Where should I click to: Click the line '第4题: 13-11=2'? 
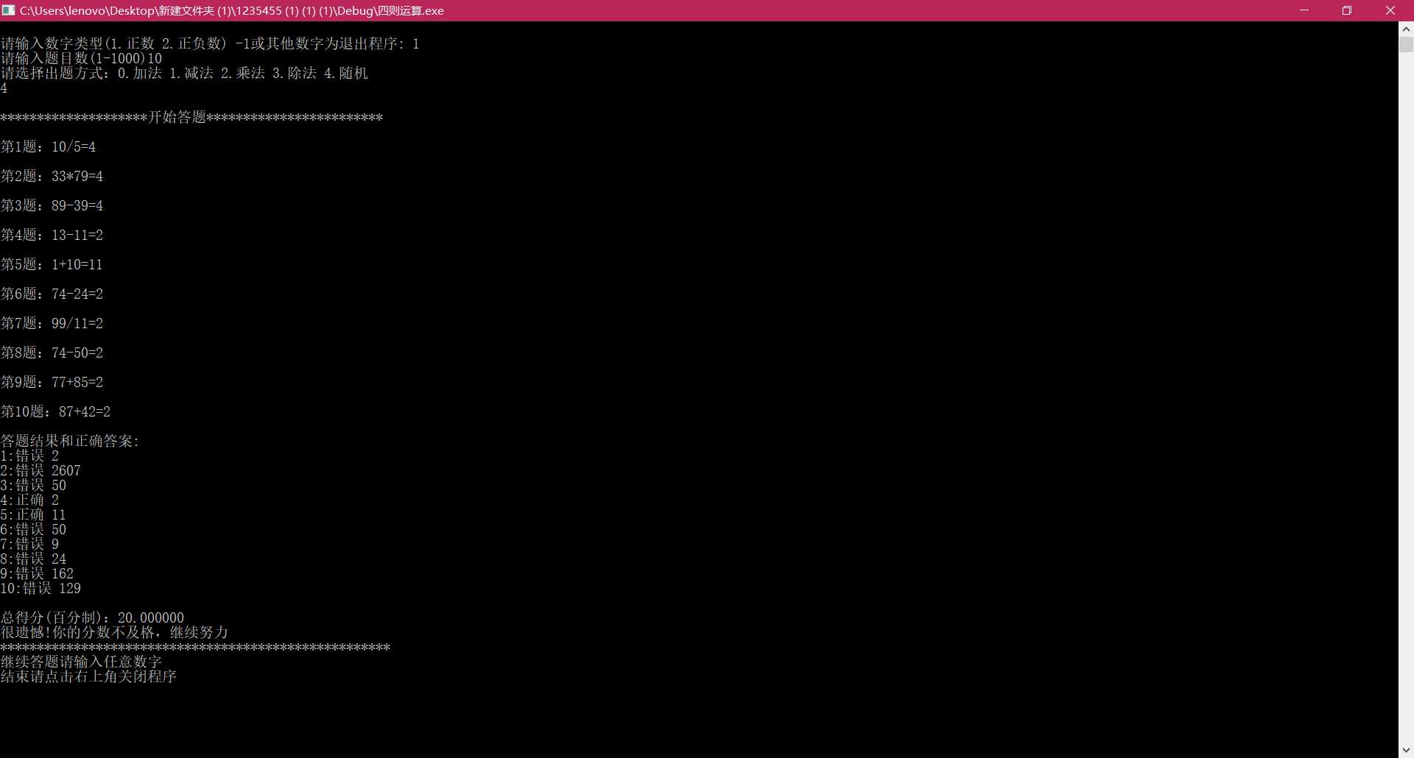(x=52, y=235)
